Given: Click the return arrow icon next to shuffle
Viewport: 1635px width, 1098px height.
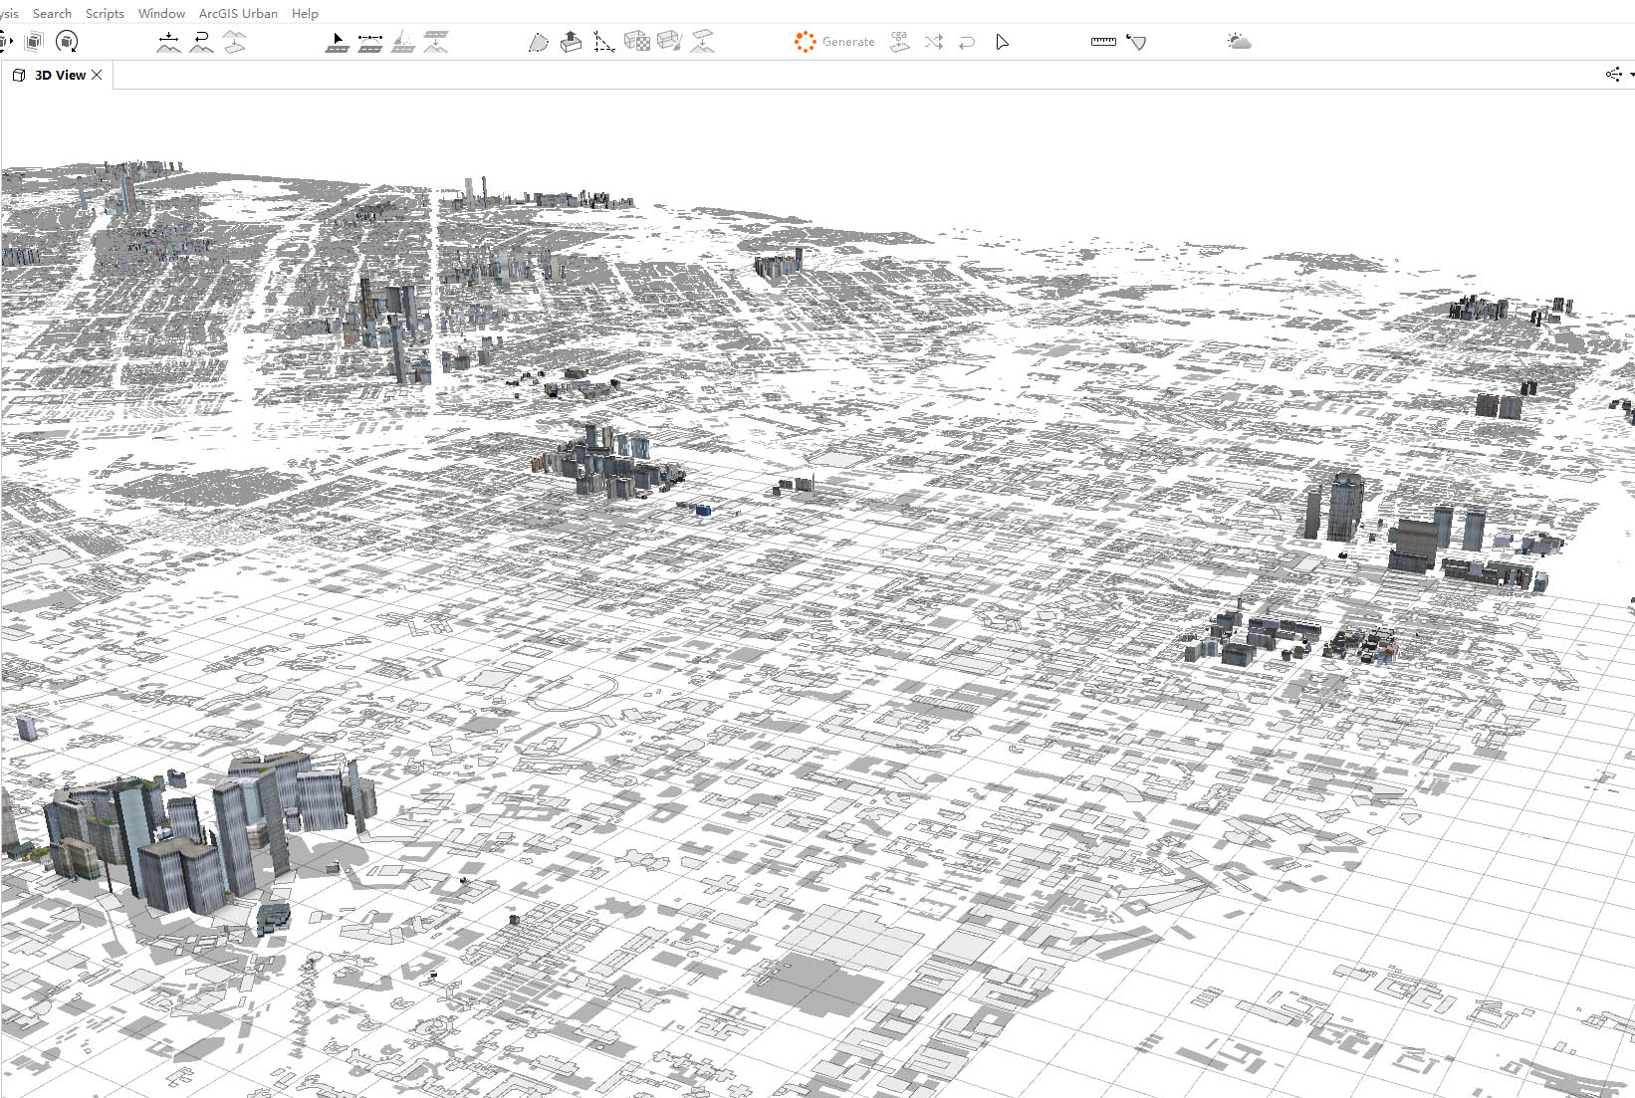Looking at the screenshot, I should tap(967, 42).
